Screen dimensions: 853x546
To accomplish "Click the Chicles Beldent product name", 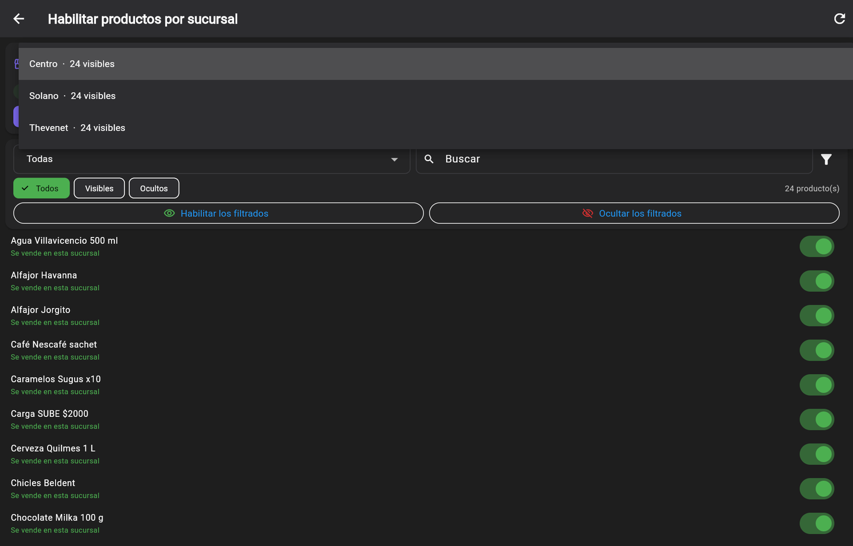I will [43, 483].
